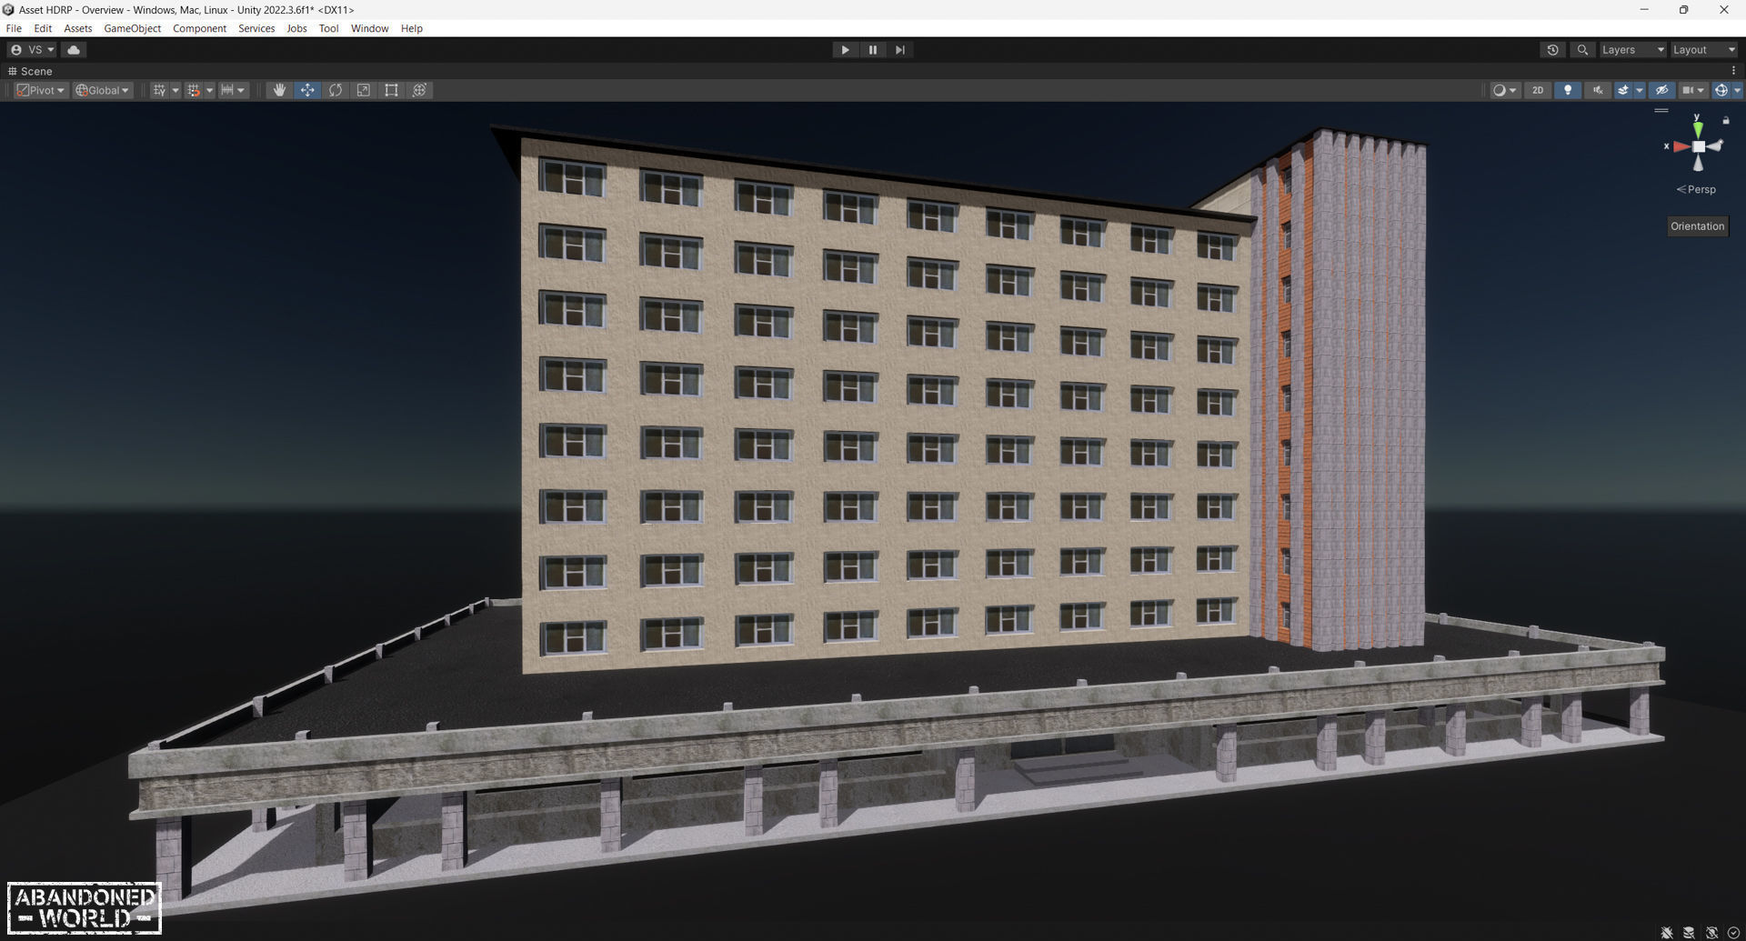Screen dimensions: 1746x941
Task: Start Play mode
Action: (845, 50)
